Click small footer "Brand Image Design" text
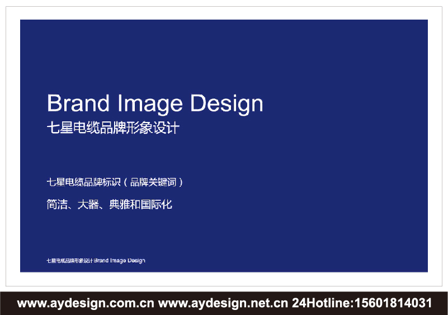Image resolution: width=448 pixels, height=315 pixels. [x=120, y=261]
